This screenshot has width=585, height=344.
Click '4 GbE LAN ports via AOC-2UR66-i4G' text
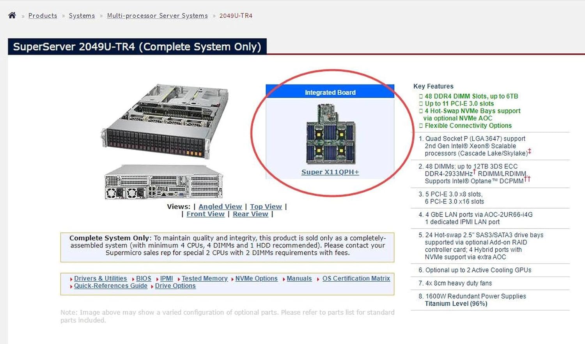pos(479,214)
